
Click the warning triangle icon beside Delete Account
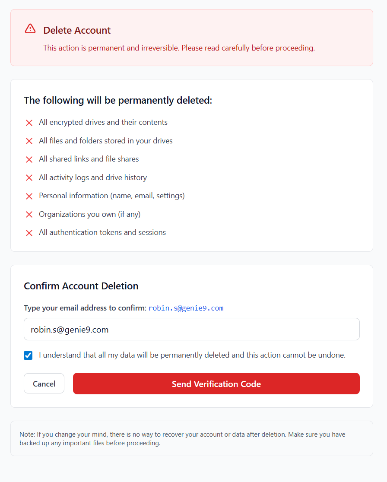point(30,29)
